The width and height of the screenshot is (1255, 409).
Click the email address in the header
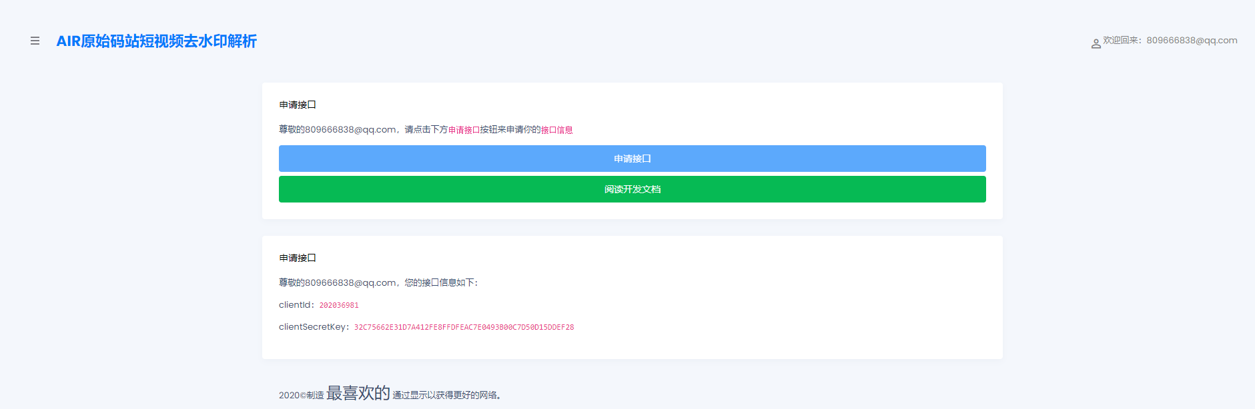click(x=1192, y=41)
